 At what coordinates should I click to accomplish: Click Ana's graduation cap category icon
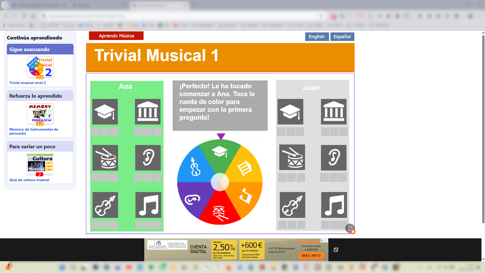pyautogui.click(x=105, y=112)
